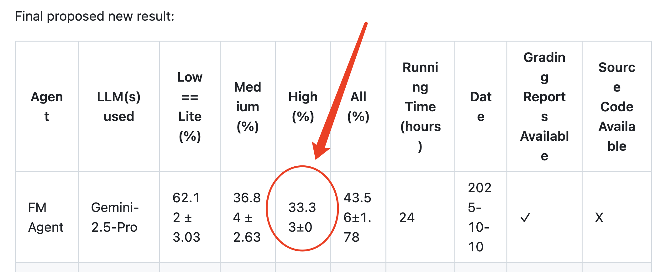Click the 2025-10-10 date cell

pyautogui.click(x=479, y=217)
